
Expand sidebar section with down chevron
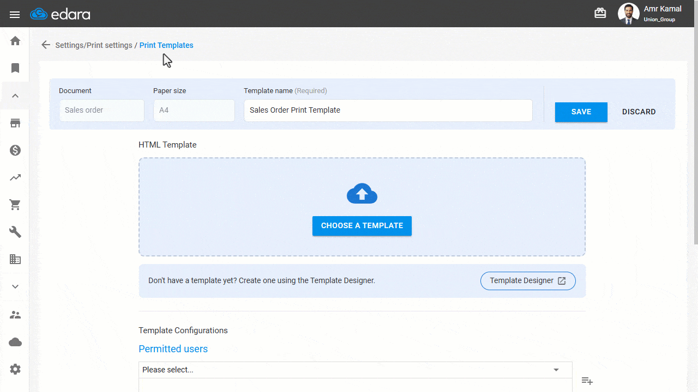[x=15, y=287]
